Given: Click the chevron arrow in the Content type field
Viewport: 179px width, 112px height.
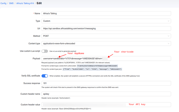Looking at the screenshot, I should (169, 43).
